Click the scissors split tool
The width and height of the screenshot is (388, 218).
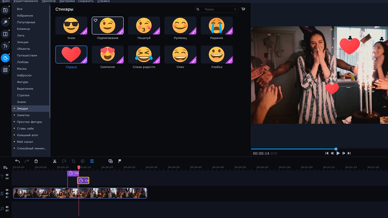pyautogui.click(x=55, y=161)
